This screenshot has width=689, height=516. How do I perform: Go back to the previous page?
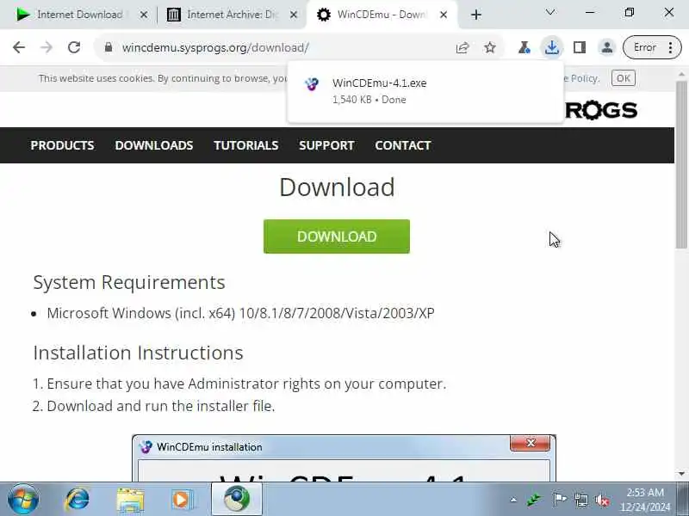click(19, 47)
